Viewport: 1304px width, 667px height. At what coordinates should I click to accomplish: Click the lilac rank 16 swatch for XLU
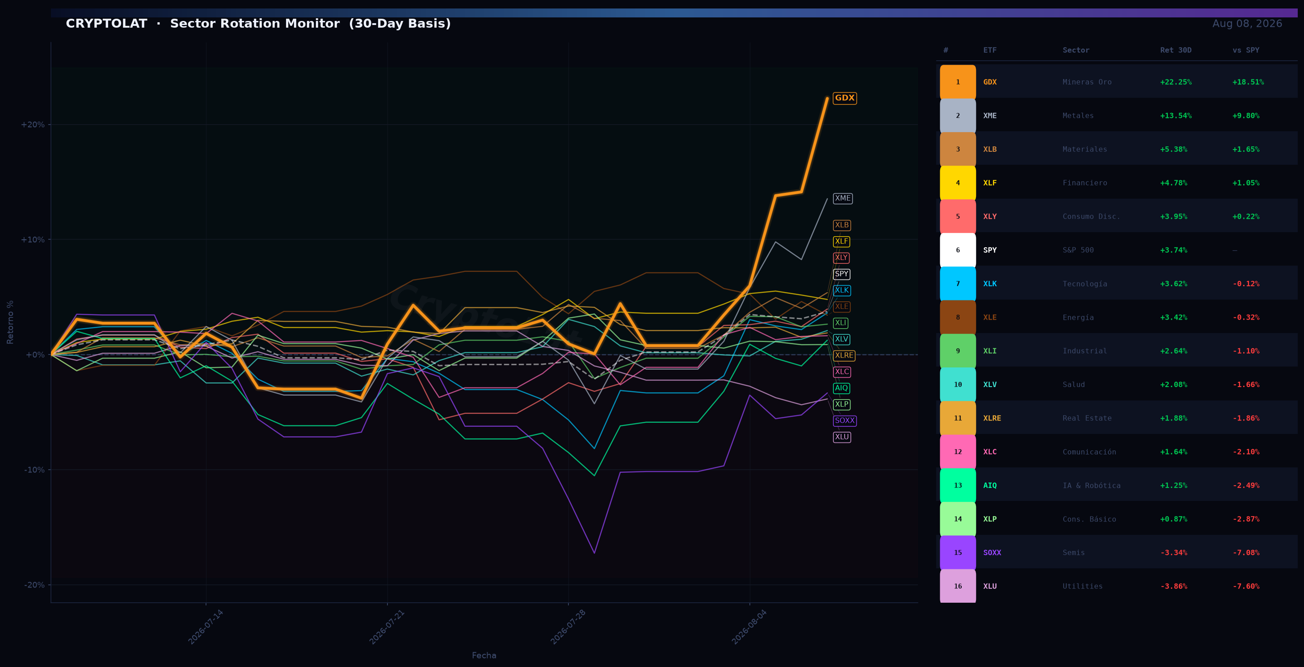point(958,587)
